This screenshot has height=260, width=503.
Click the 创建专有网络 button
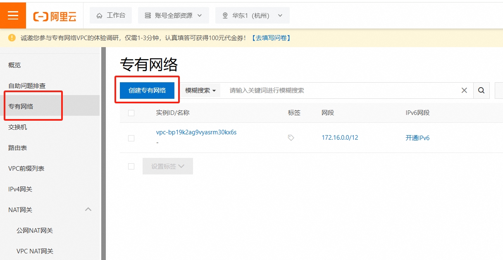tap(147, 91)
